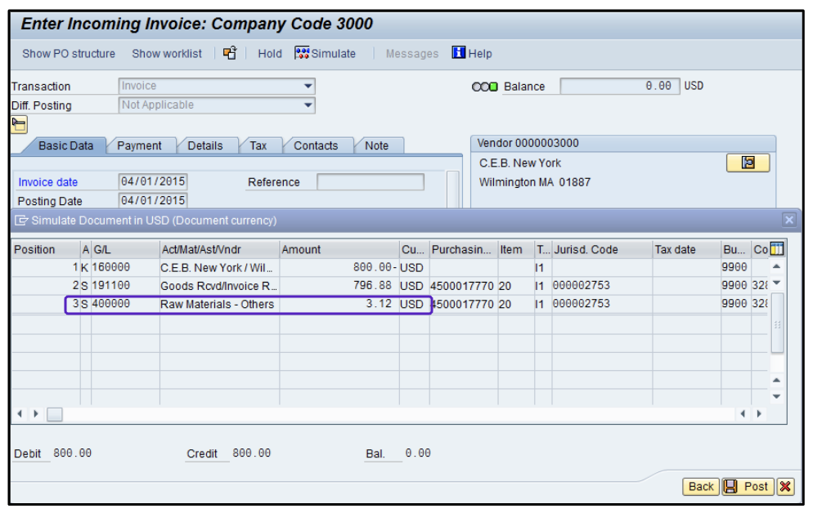Click Show worklist in toolbar

pos(167,53)
